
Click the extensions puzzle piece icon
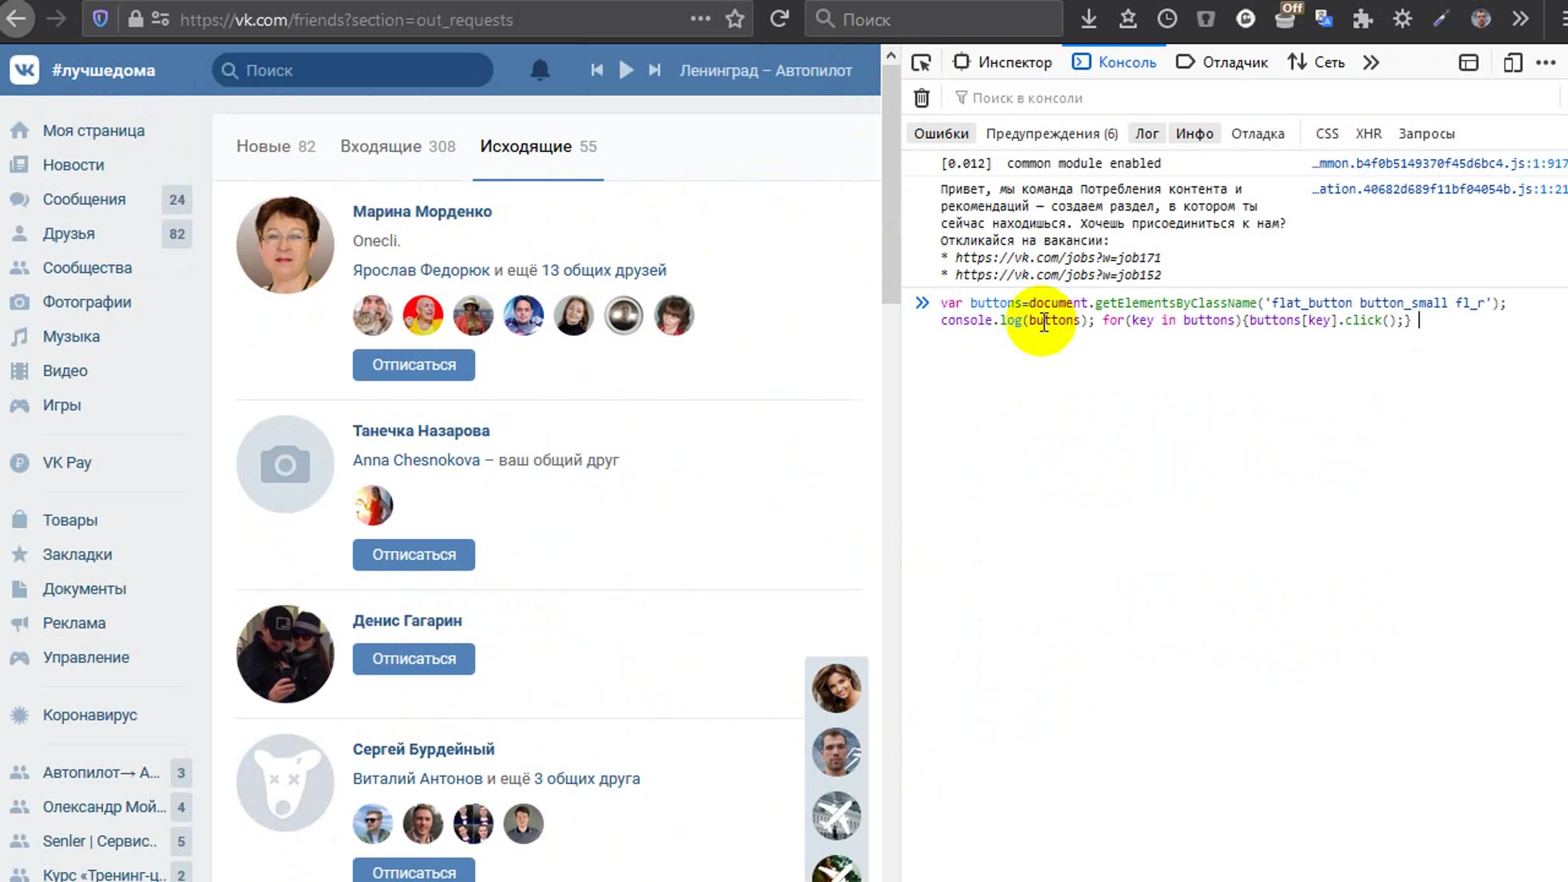tap(1363, 19)
